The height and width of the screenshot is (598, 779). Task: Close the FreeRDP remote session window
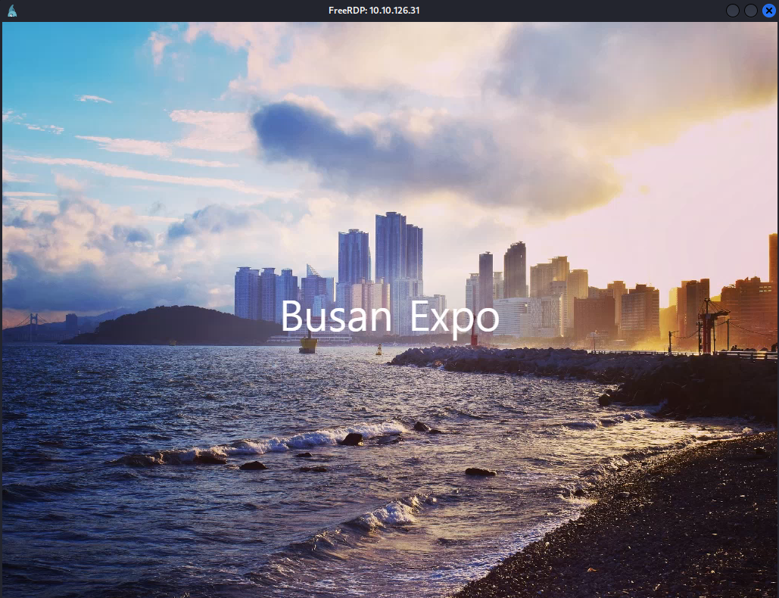768,11
